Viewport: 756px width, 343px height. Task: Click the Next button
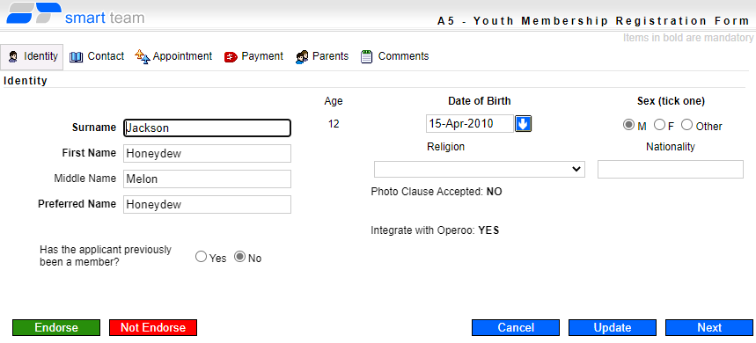click(709, 327)
